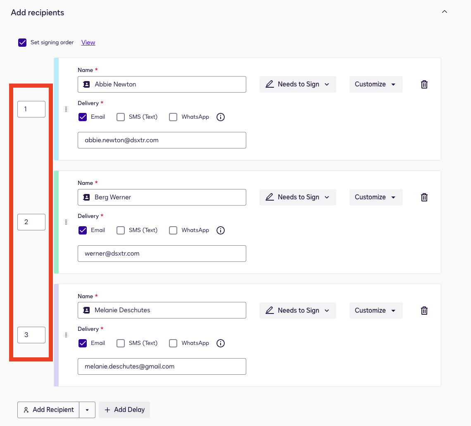
Task: Edit the Abbie Newton name field
Action: click(162, 84)
